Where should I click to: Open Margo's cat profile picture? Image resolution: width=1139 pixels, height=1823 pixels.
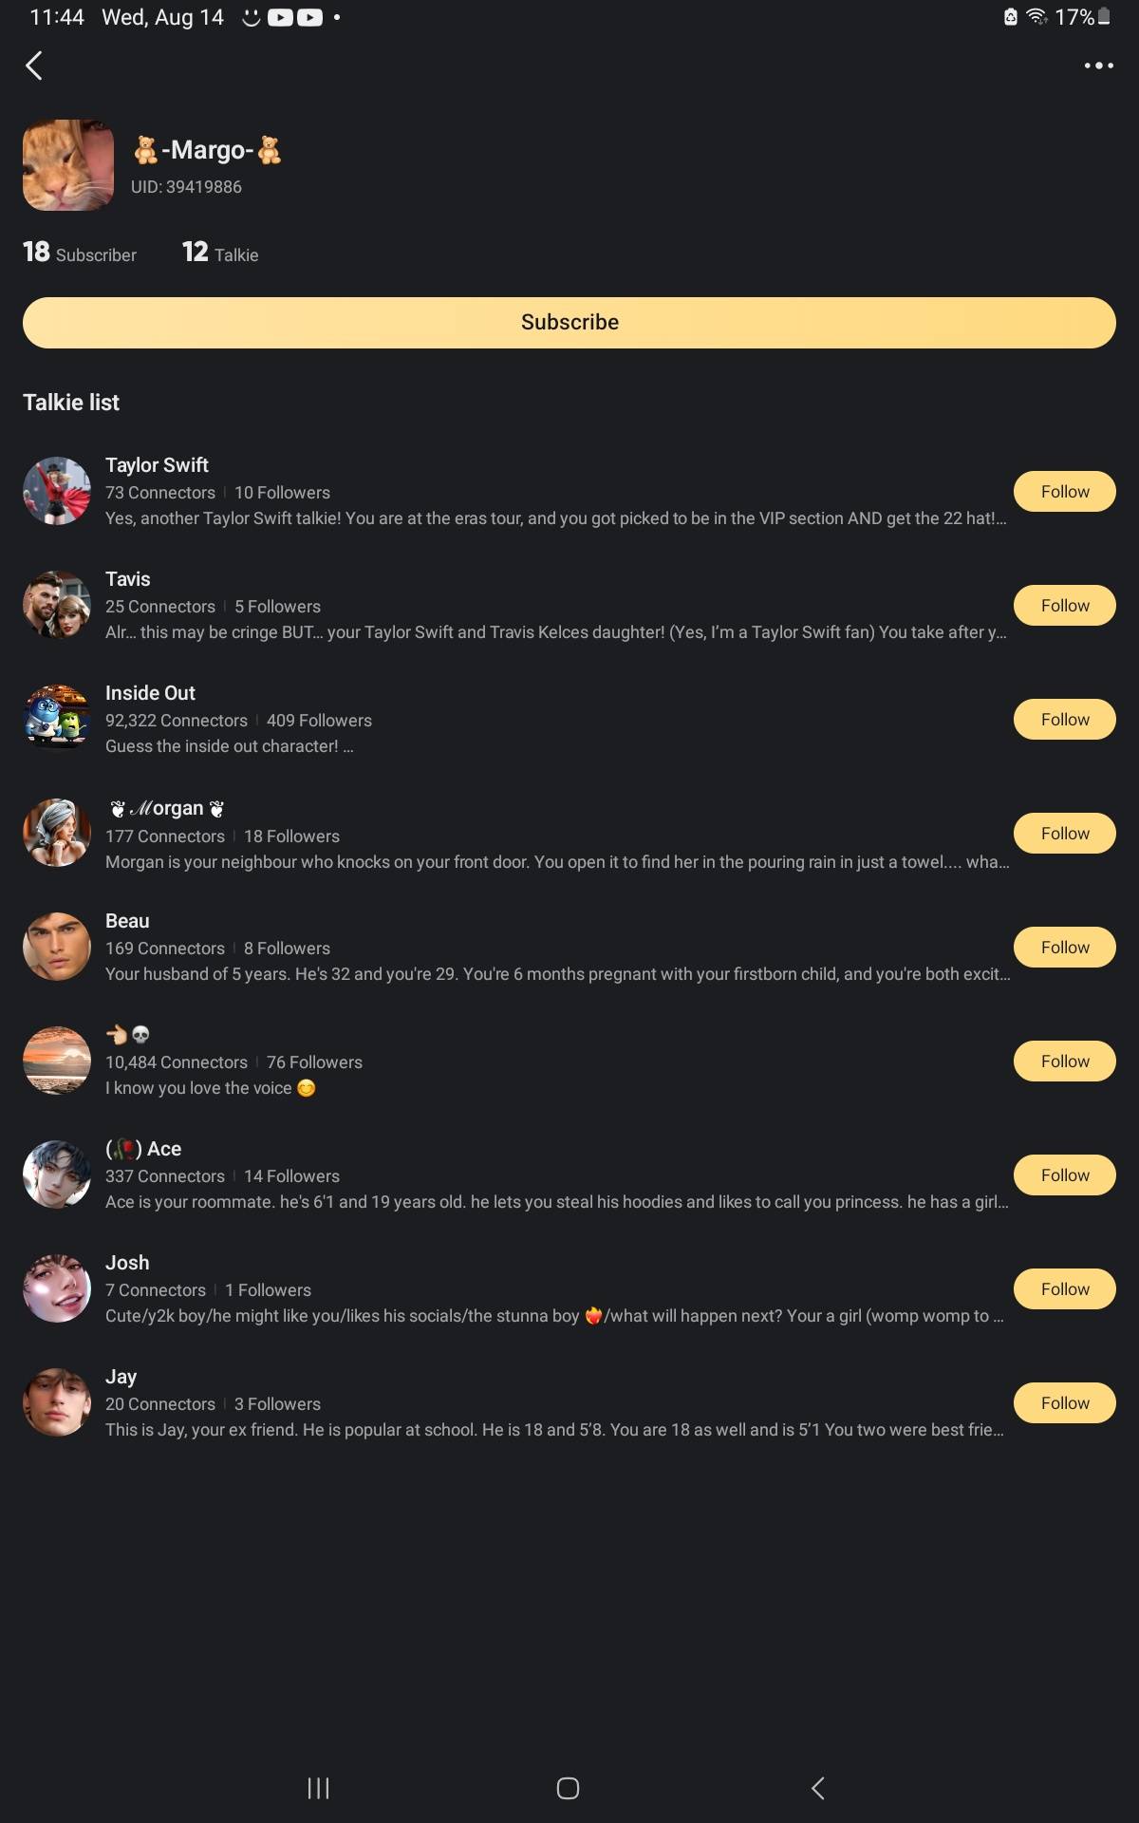(68, 165)
